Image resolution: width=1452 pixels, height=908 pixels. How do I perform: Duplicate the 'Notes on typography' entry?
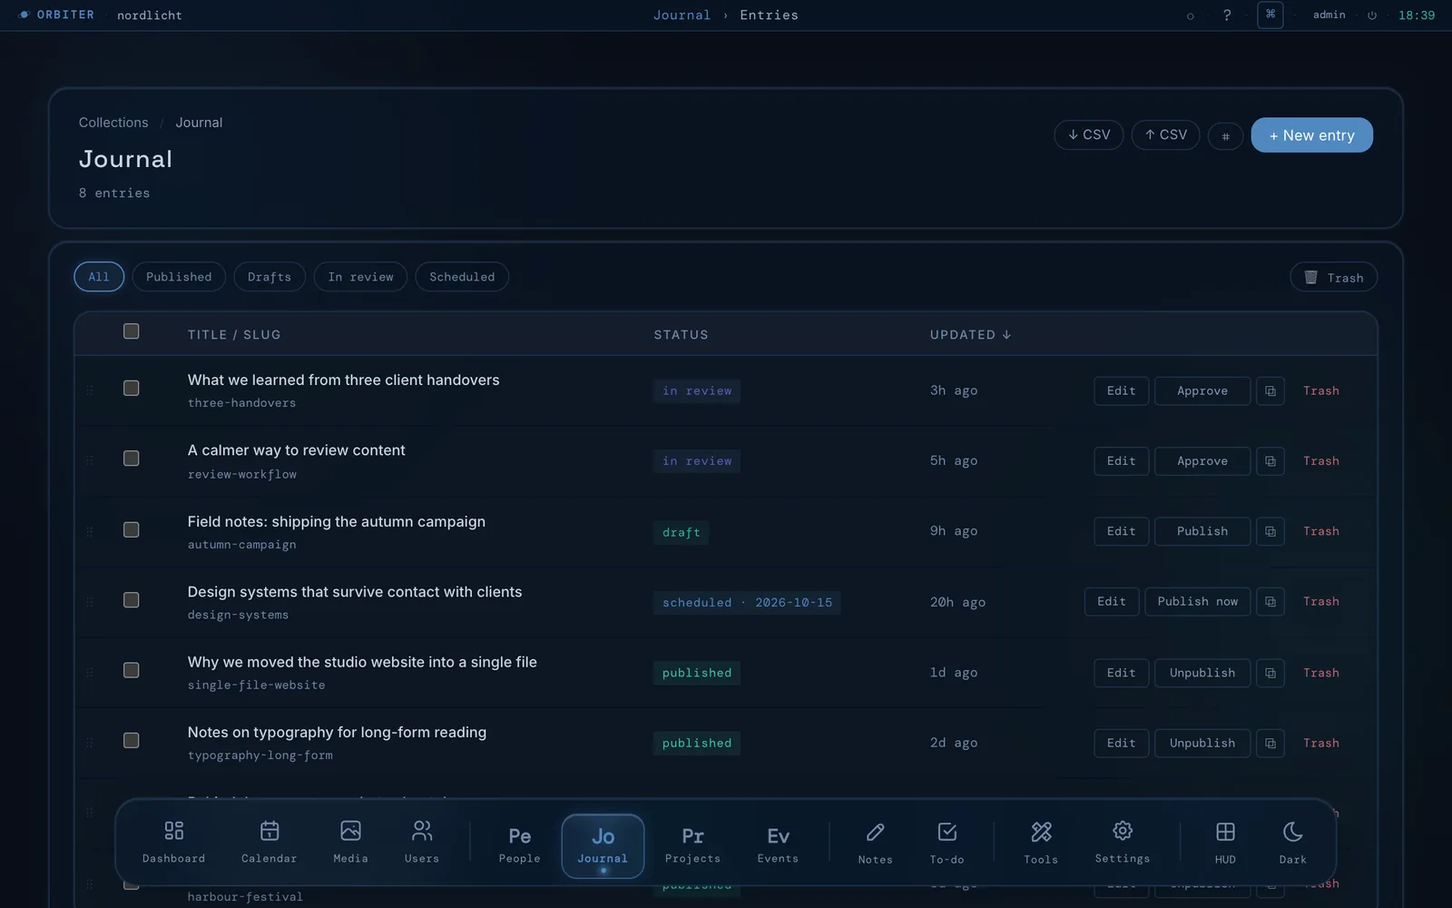[1270, 744]
